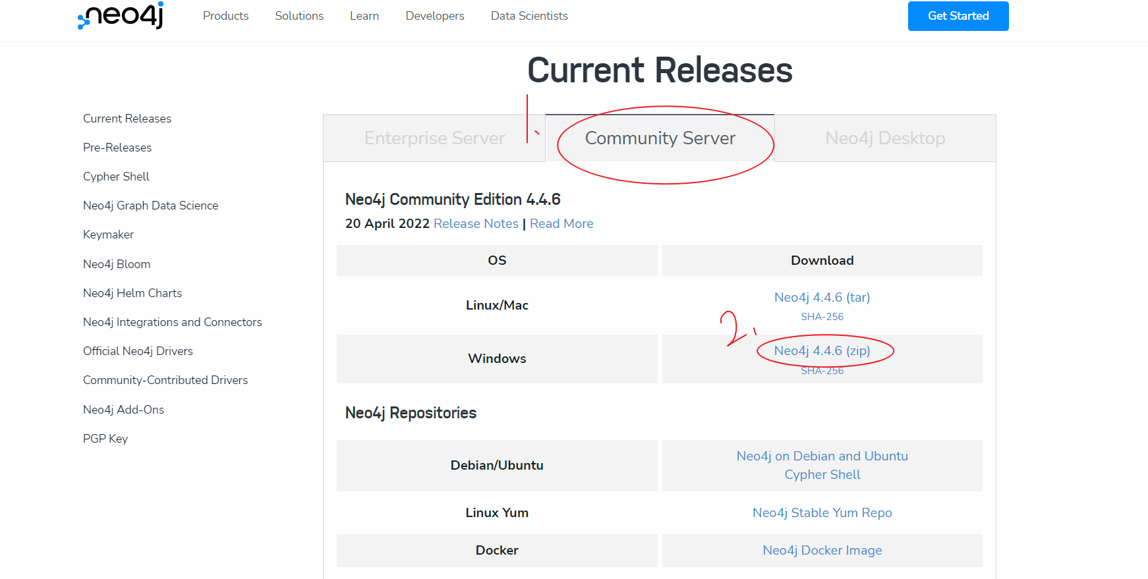
Task: Open Cypher Shell sidebar link
Action: [x=116, y=177]
